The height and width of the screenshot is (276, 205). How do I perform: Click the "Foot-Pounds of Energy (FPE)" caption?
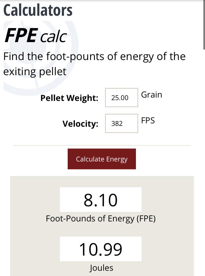coord(101,219)
